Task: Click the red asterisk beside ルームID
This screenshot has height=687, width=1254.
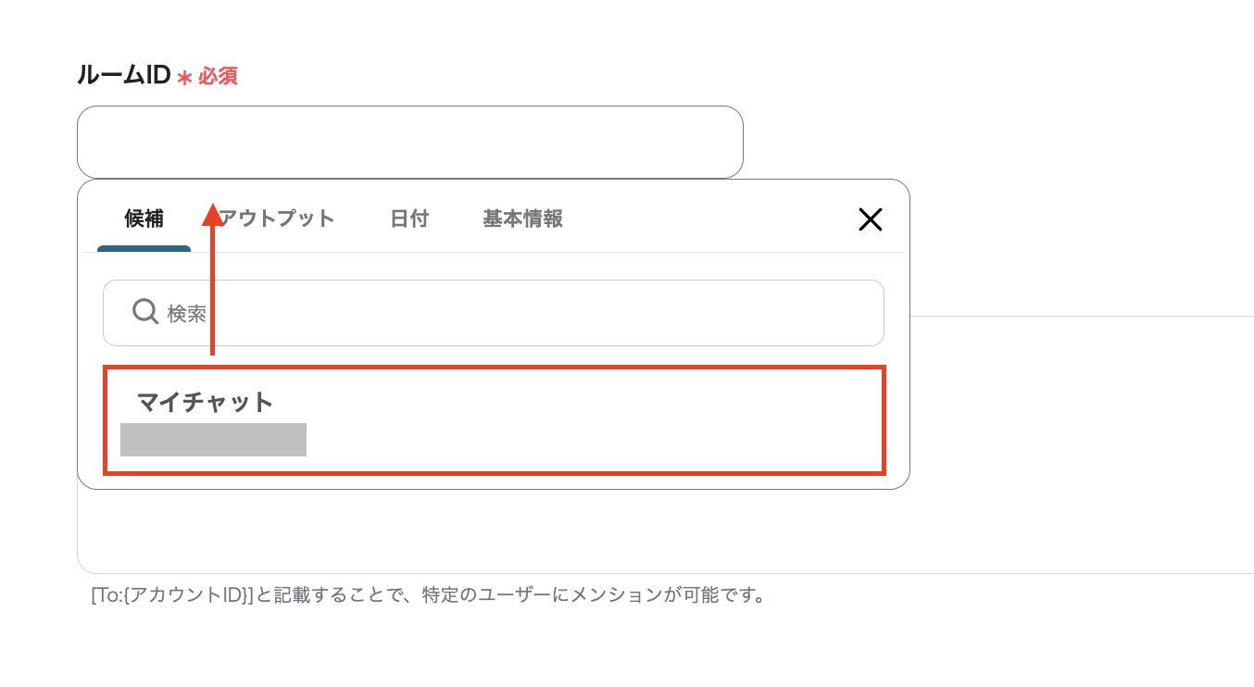Action: pos(184,79)
